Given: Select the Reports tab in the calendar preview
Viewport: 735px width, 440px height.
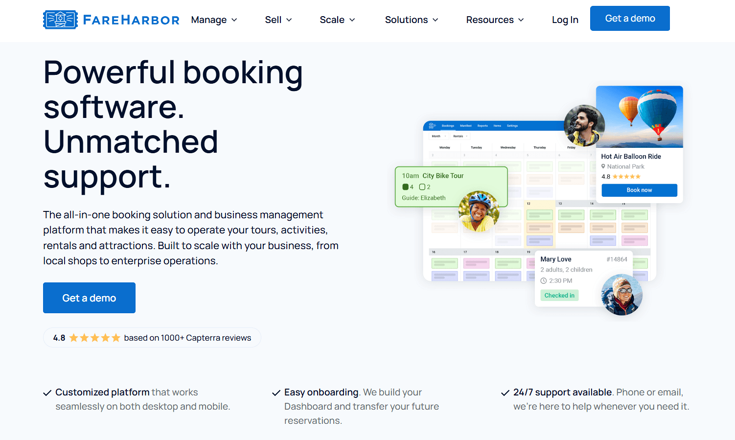Looking at the screenshot, I should point(482,126).
